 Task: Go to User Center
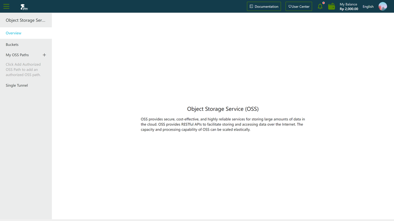coord(299,7)
